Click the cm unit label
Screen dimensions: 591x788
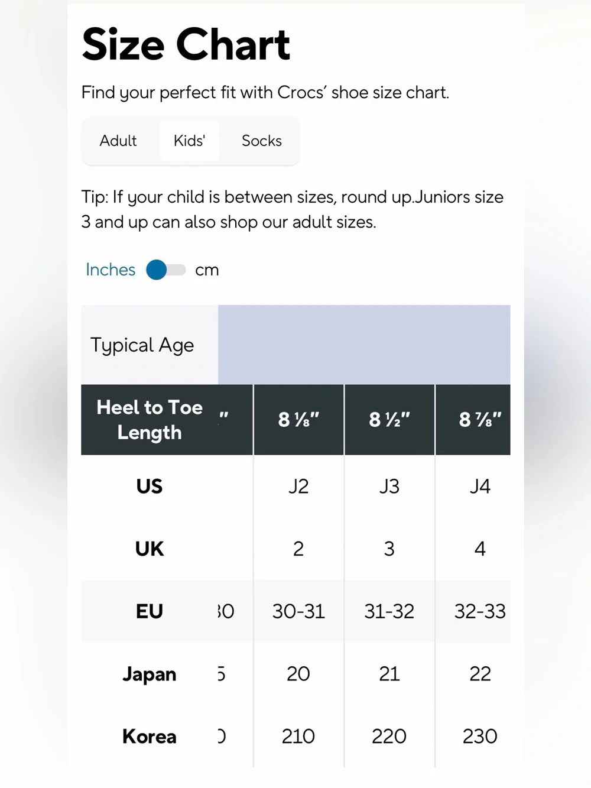[x=207, y=270]
